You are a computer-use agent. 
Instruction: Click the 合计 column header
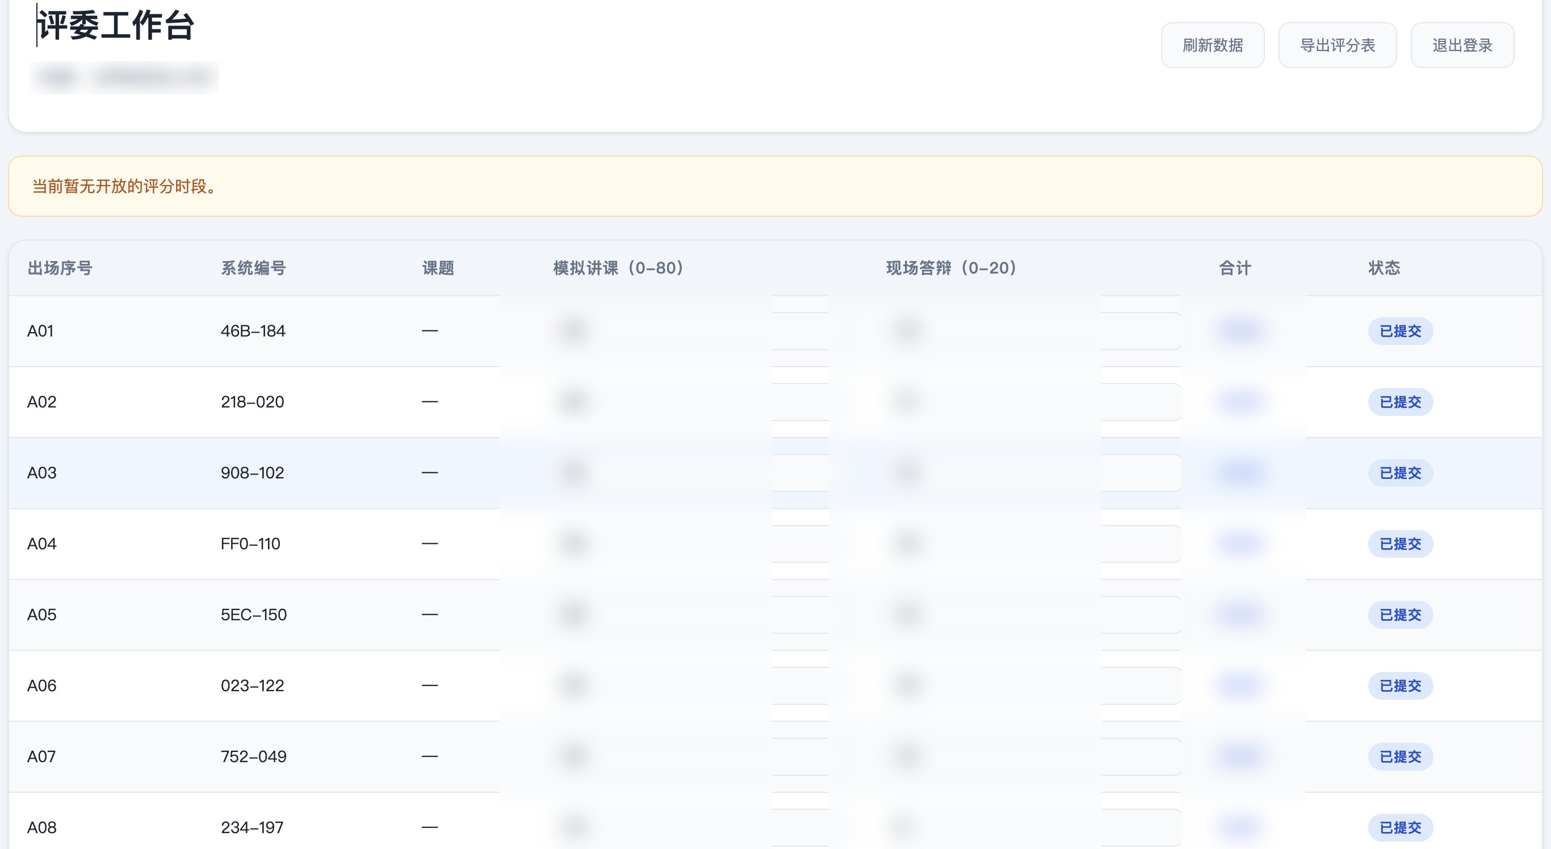point(1235,268)
